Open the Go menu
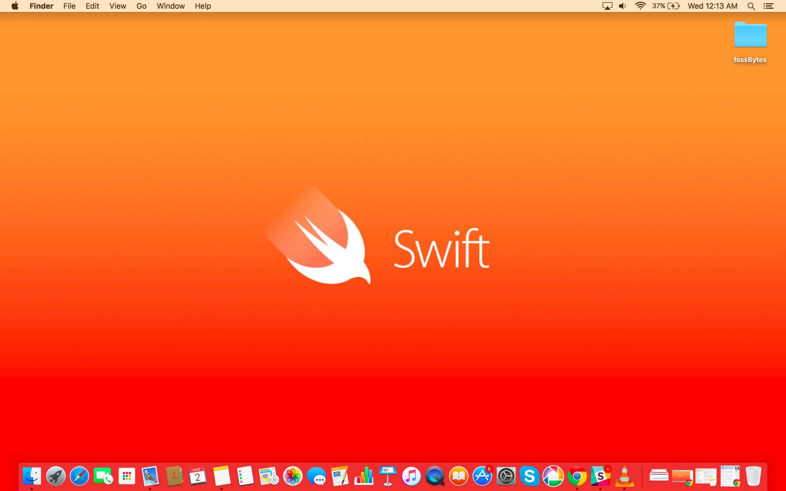Image resolution: width=786 pixels, height=491 pixels. pyautogui.click(x=141, y=6)
